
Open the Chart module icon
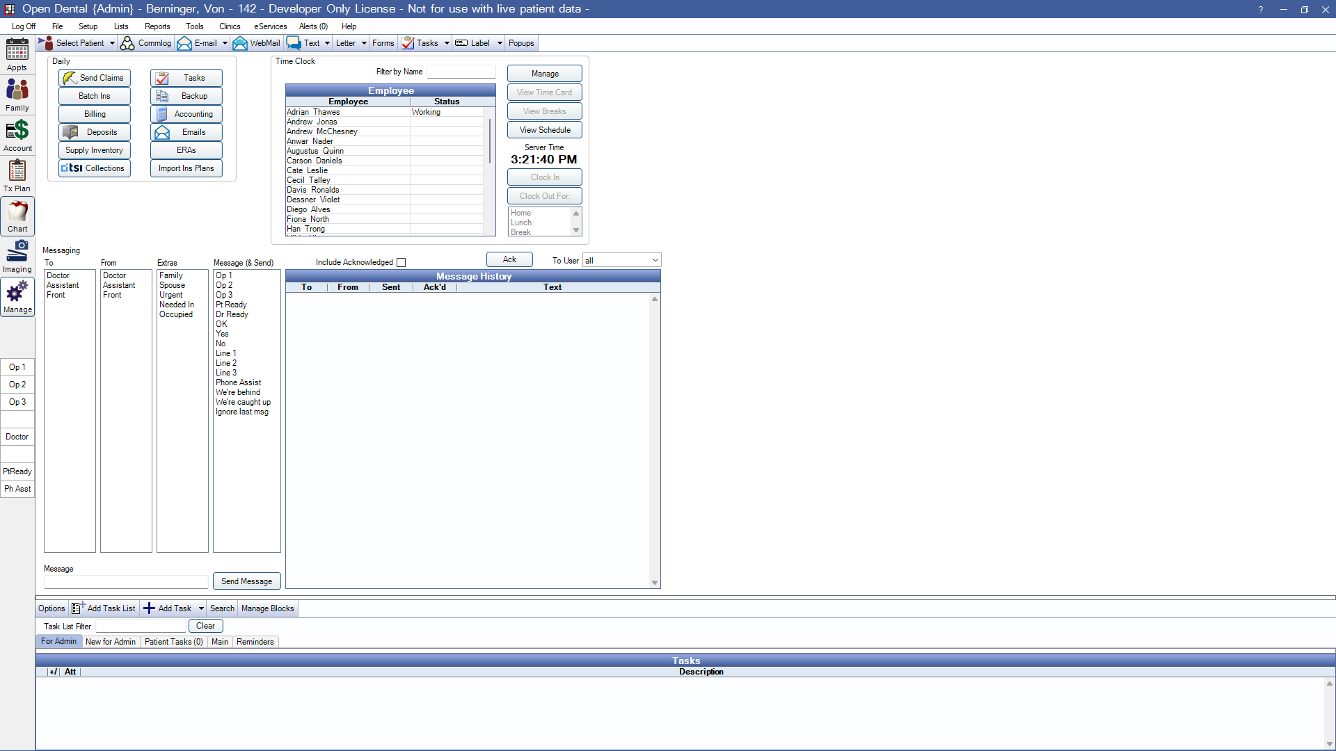pos(17,216)
